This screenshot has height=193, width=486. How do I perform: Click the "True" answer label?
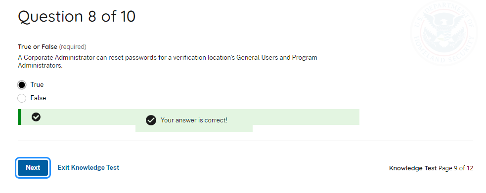pyautogui.click(x=37, y=85)
